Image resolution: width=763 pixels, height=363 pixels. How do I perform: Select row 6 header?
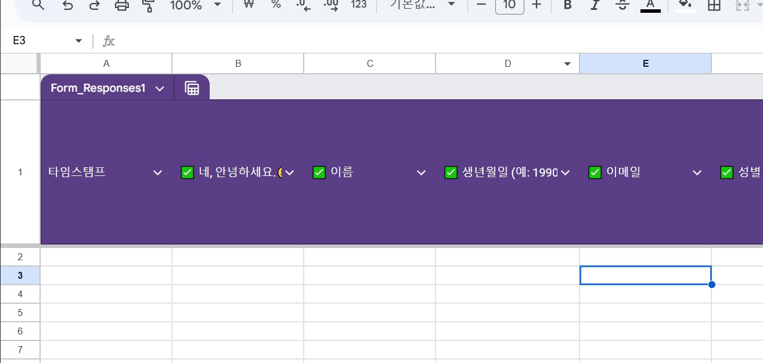click(20, 331)
